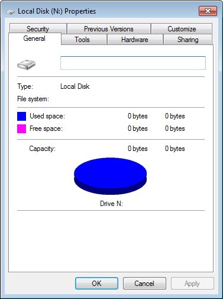223x299 pixels.
Task: Go to the Tools tab
Action: pyautogui.click(x=82, y=40)
